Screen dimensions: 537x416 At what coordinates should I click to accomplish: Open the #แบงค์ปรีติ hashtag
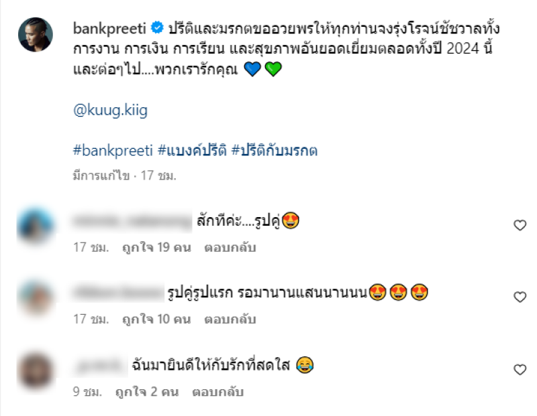192,151
